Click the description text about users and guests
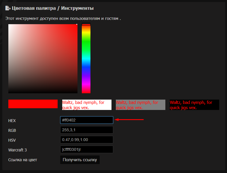 63,18
